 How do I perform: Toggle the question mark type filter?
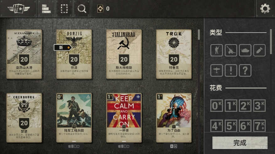click(245, 70)
